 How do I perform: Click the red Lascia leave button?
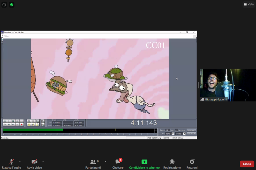[247, 164]
